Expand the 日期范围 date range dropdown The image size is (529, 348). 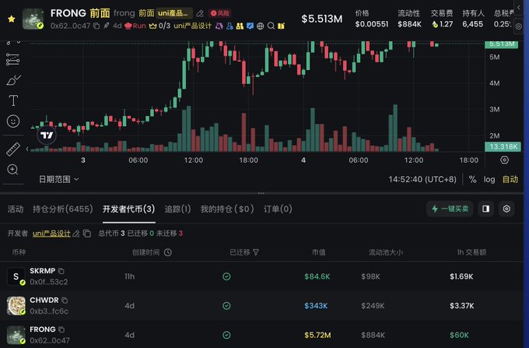pos(58,179)
